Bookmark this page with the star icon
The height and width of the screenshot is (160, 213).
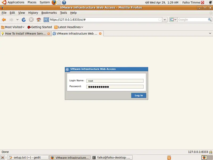pyautogui.click(x=160, y=20)
